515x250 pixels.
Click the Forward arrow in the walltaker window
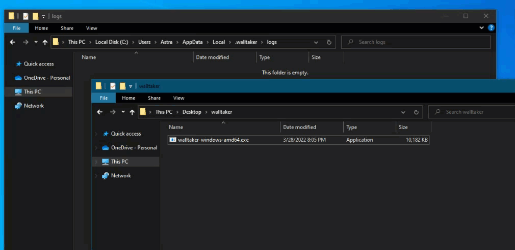[113, 112]
